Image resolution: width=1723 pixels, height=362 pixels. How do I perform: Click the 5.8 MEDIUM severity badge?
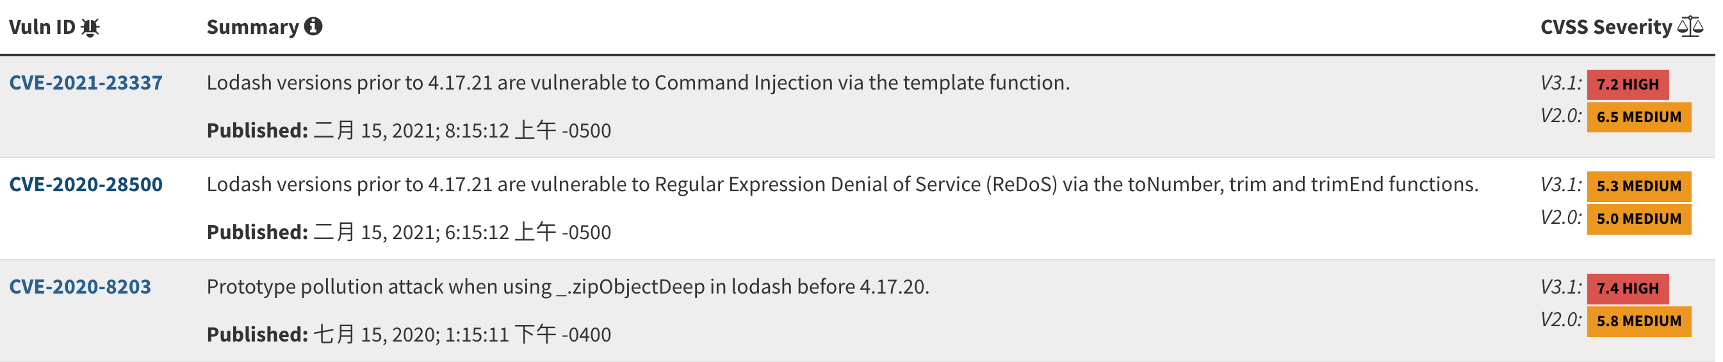tap(1638, 321)
